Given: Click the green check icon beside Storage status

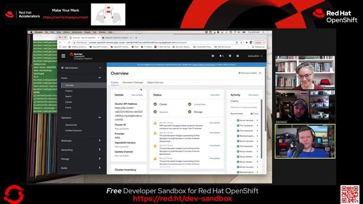Looking at the screenshot, I should [189, 112].
